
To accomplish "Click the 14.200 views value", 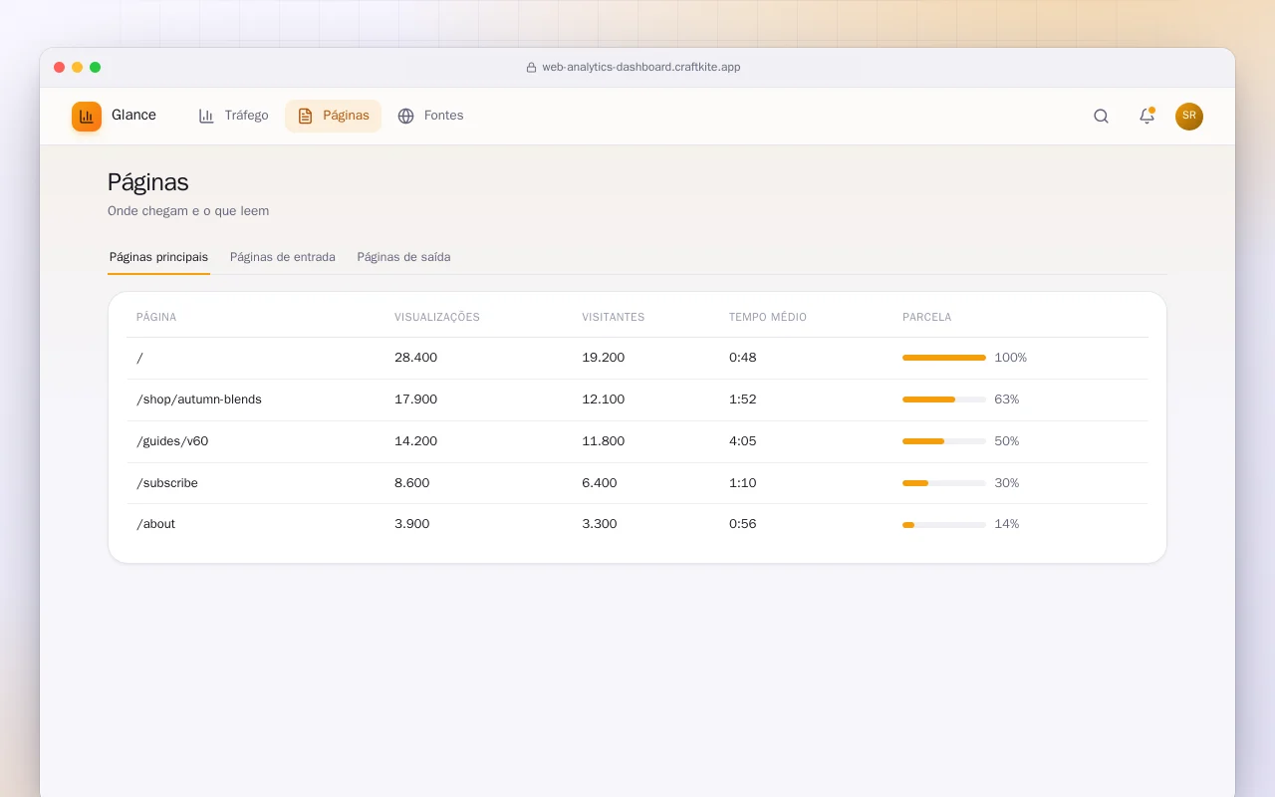I will pos(416,441).
